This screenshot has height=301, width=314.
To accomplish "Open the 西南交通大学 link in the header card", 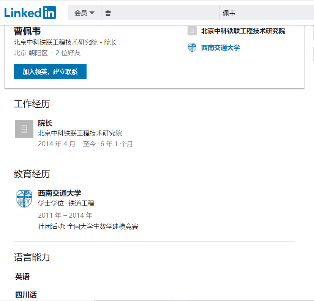I will click(221, 48).
